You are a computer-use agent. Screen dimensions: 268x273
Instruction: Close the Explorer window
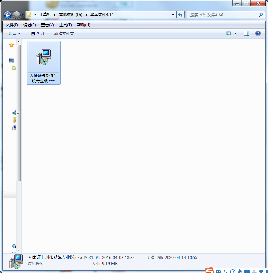[258, 3]
